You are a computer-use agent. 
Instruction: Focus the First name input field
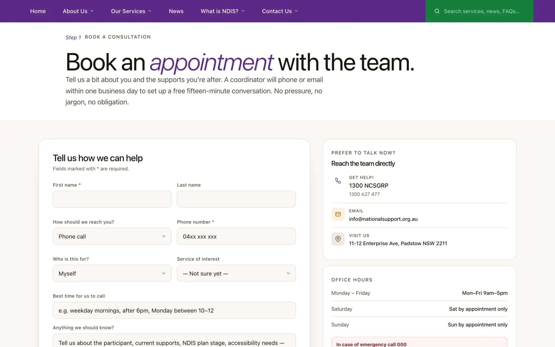pyautogui.click(x=112, y=199)
